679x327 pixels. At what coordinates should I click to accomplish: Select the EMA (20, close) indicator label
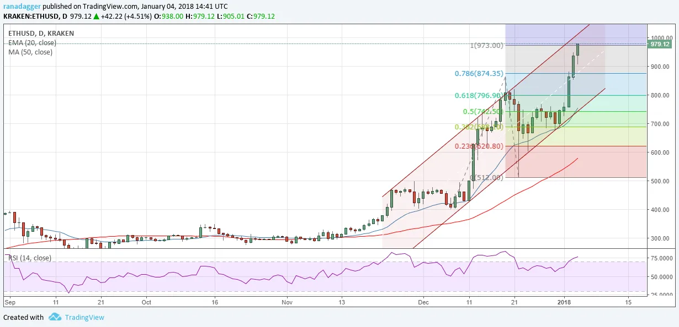(32, 43)
